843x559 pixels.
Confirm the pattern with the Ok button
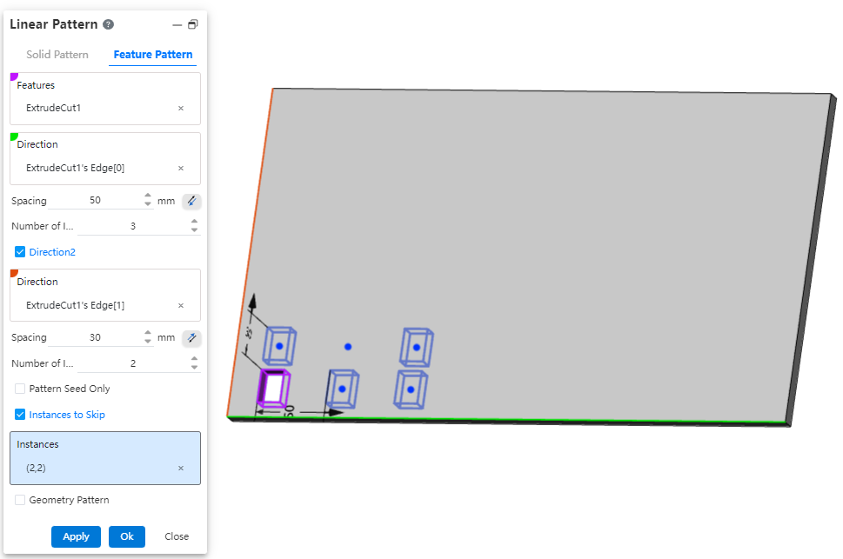(127, 536)
